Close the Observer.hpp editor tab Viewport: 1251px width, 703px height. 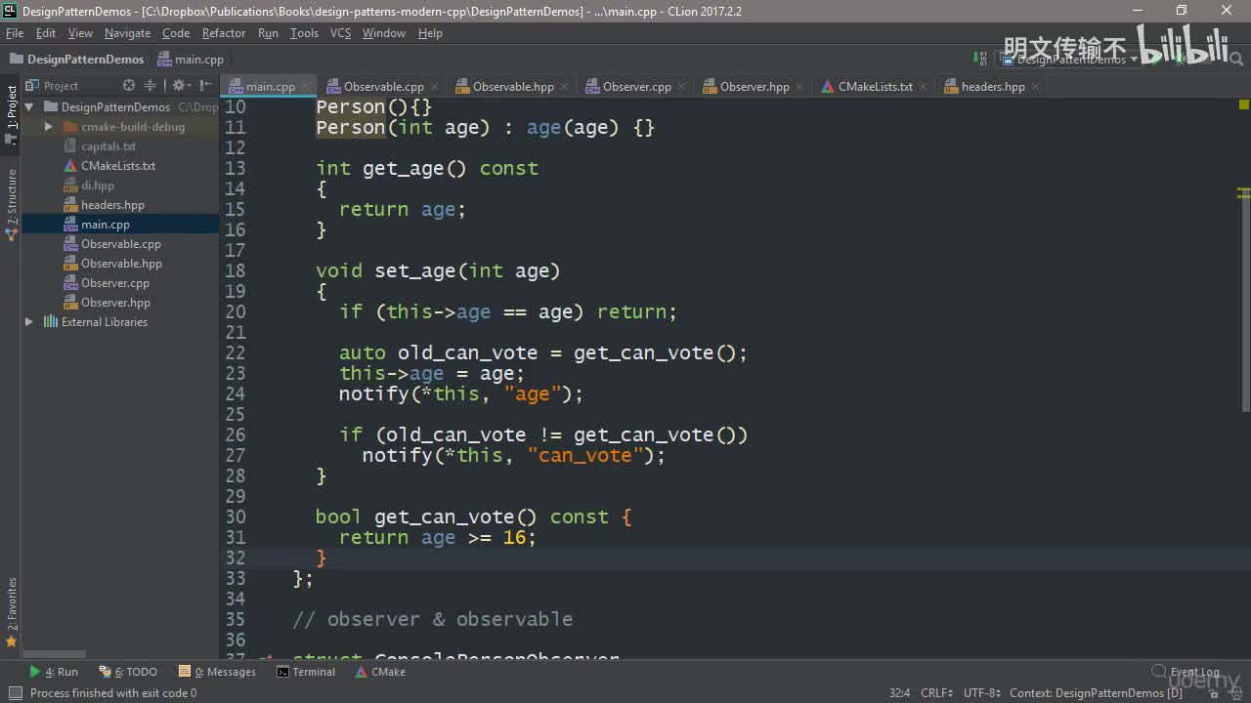pos(799,87)
